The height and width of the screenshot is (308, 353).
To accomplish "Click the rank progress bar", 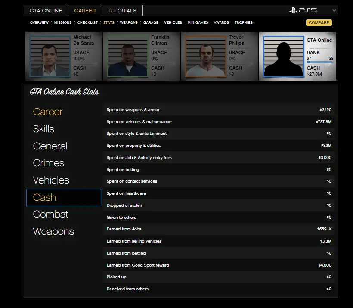I will click(x=320, y=62).
